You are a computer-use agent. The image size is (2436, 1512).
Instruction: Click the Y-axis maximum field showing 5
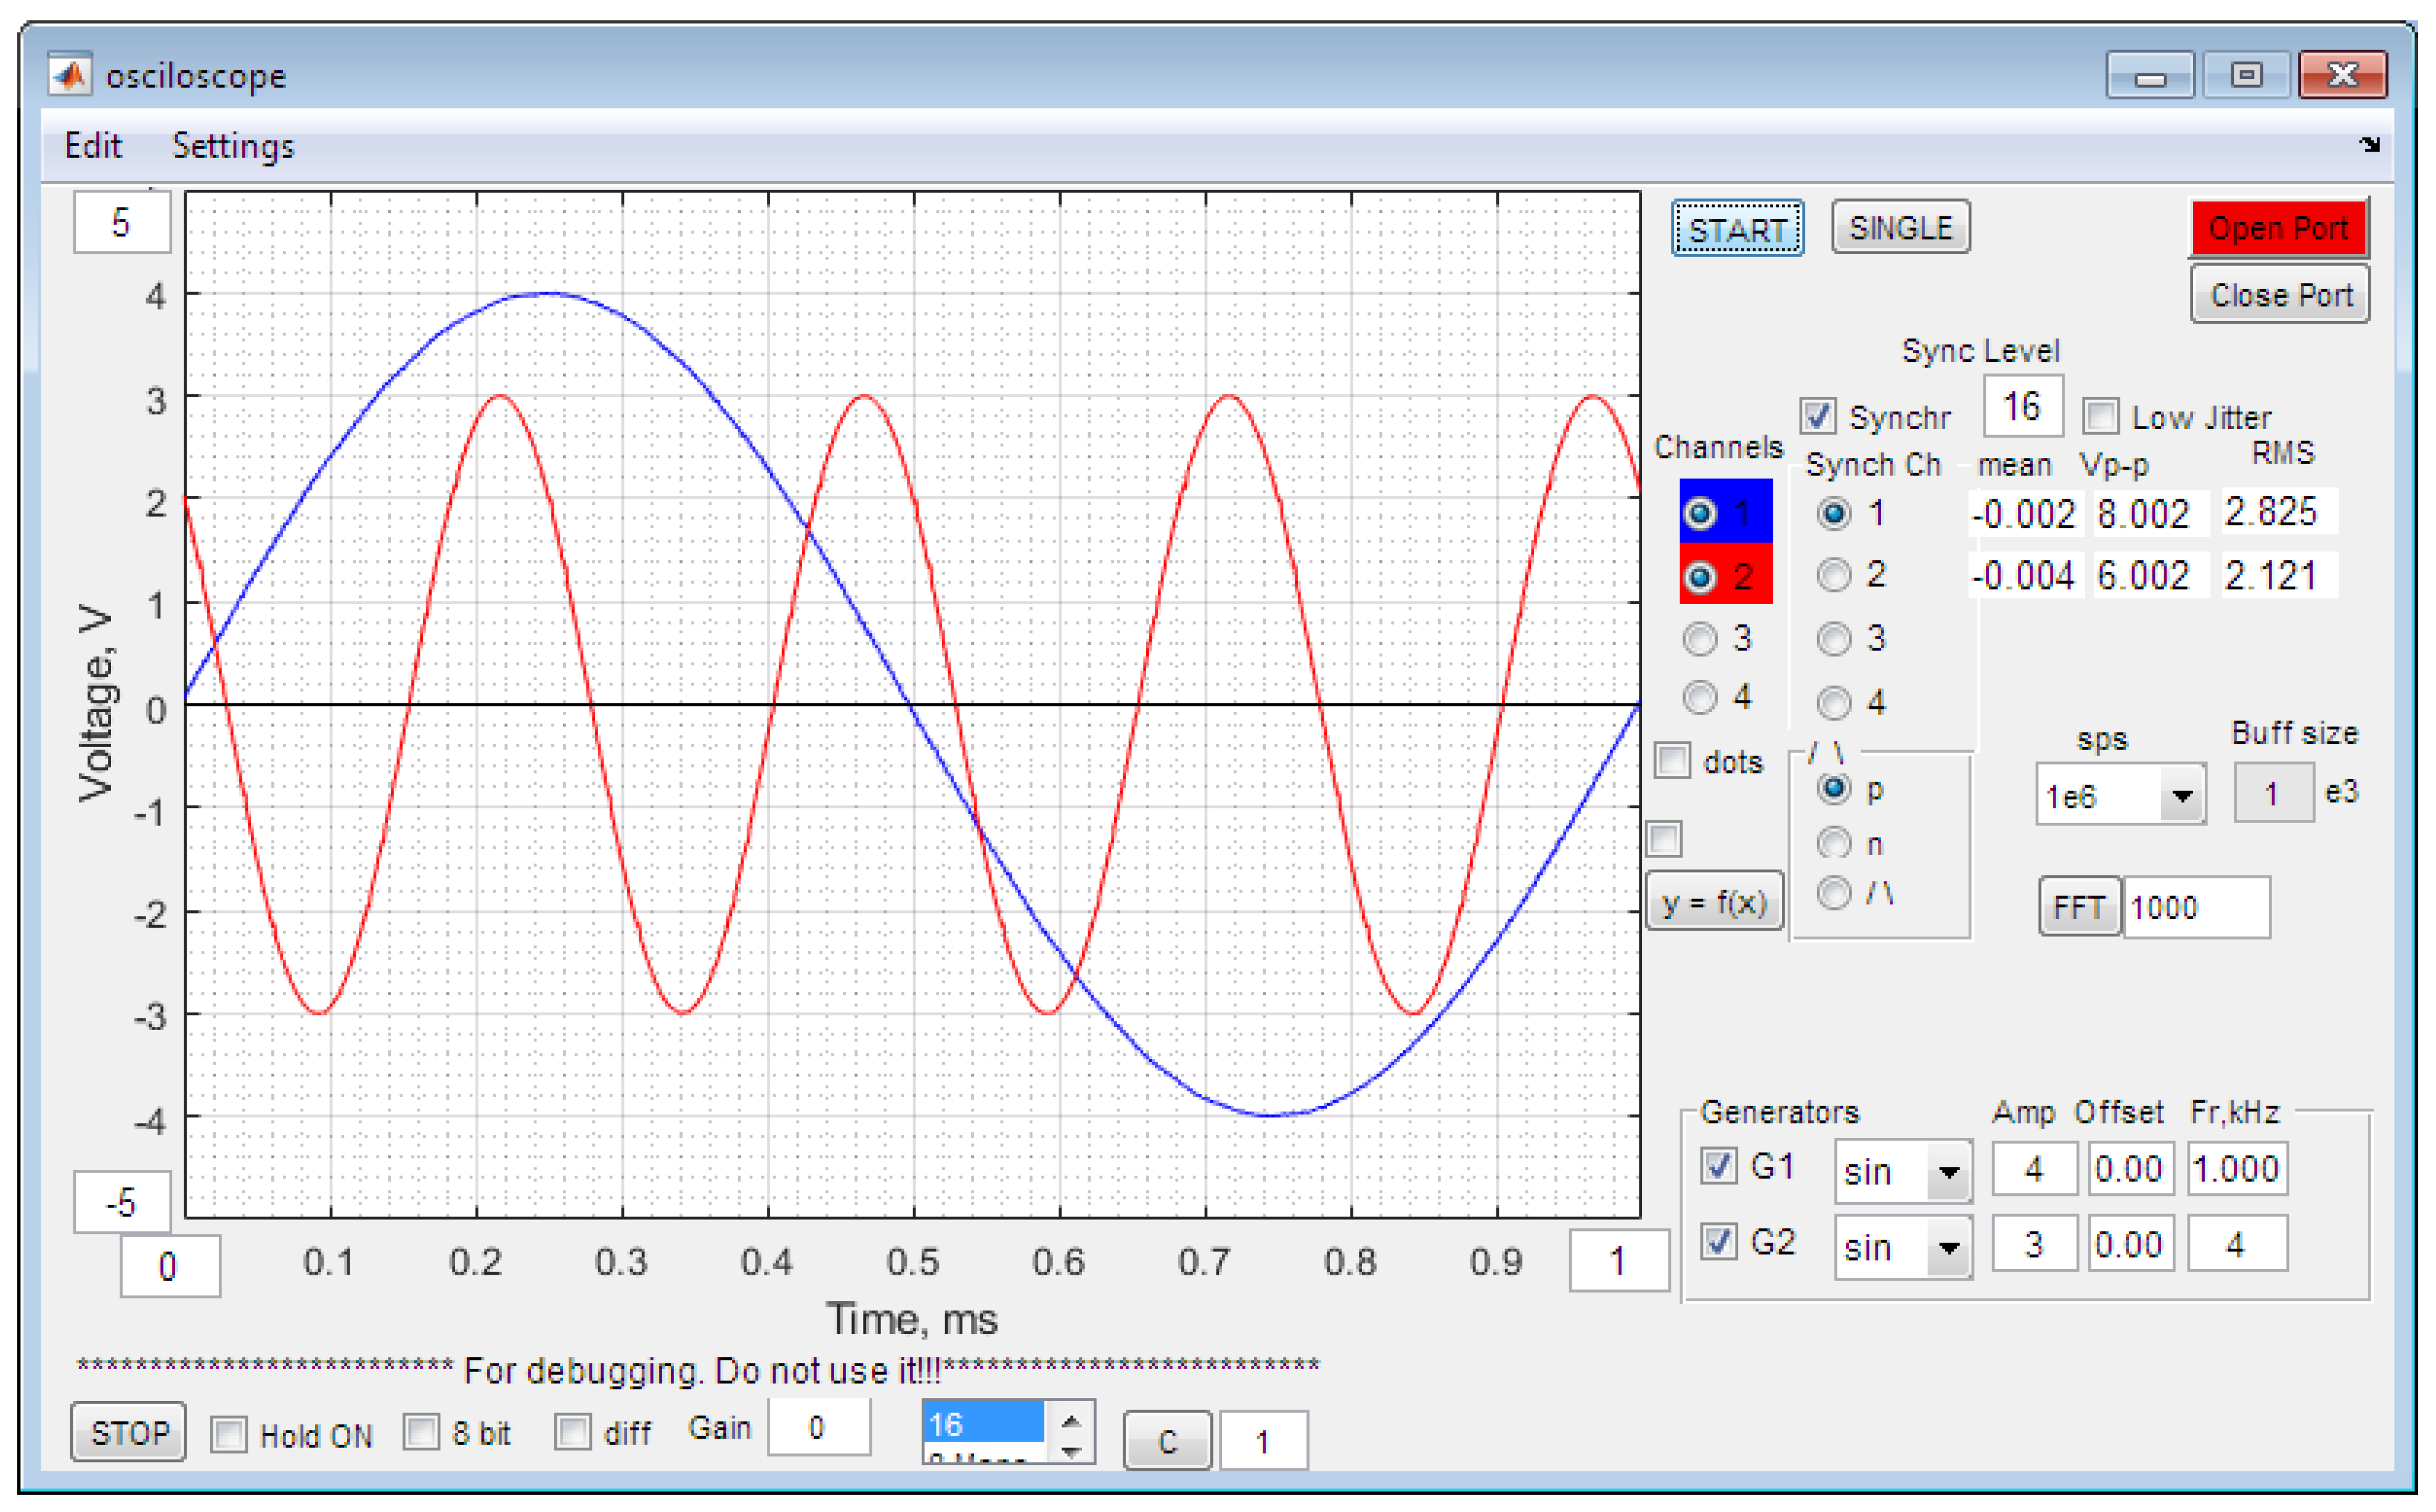121,222
